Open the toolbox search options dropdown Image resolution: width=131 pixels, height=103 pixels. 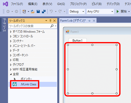click(55, 26)
